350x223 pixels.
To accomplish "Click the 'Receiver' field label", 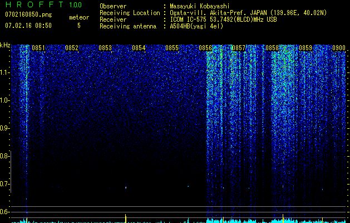I will tap(113, 20).
